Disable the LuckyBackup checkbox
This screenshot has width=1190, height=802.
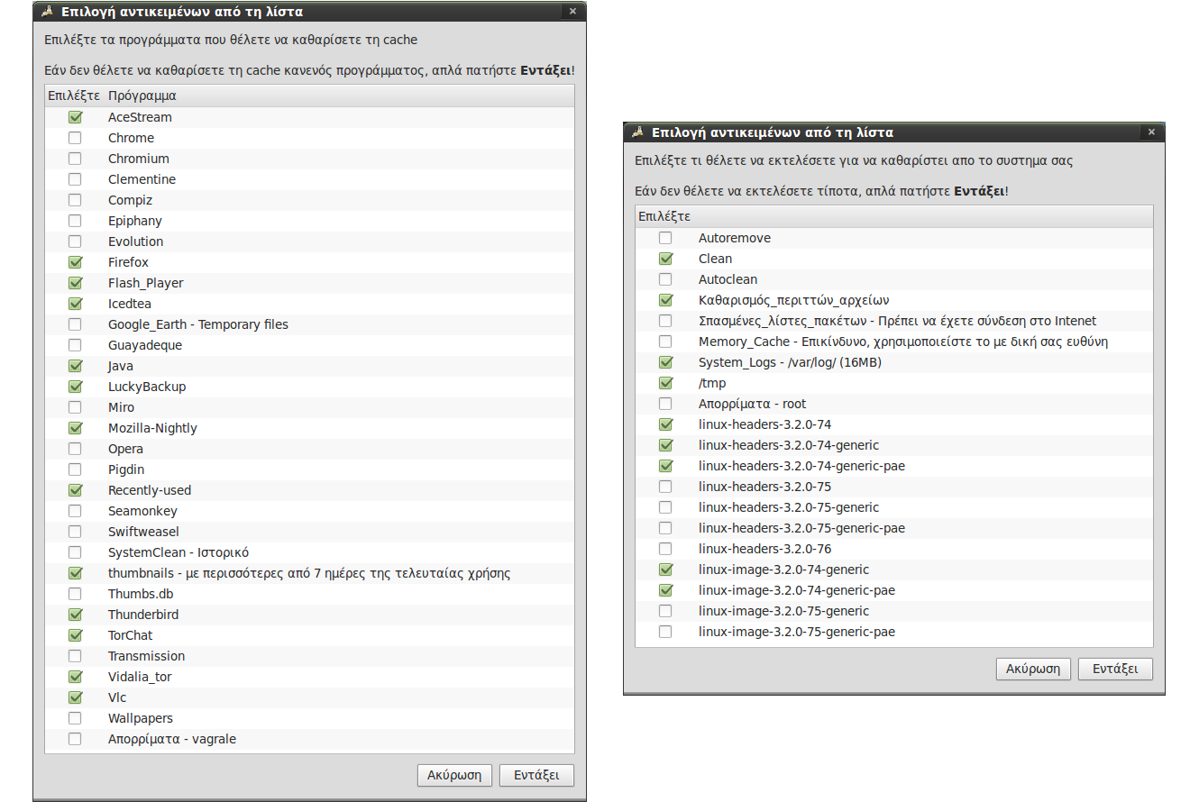click(x=75, y=387)
